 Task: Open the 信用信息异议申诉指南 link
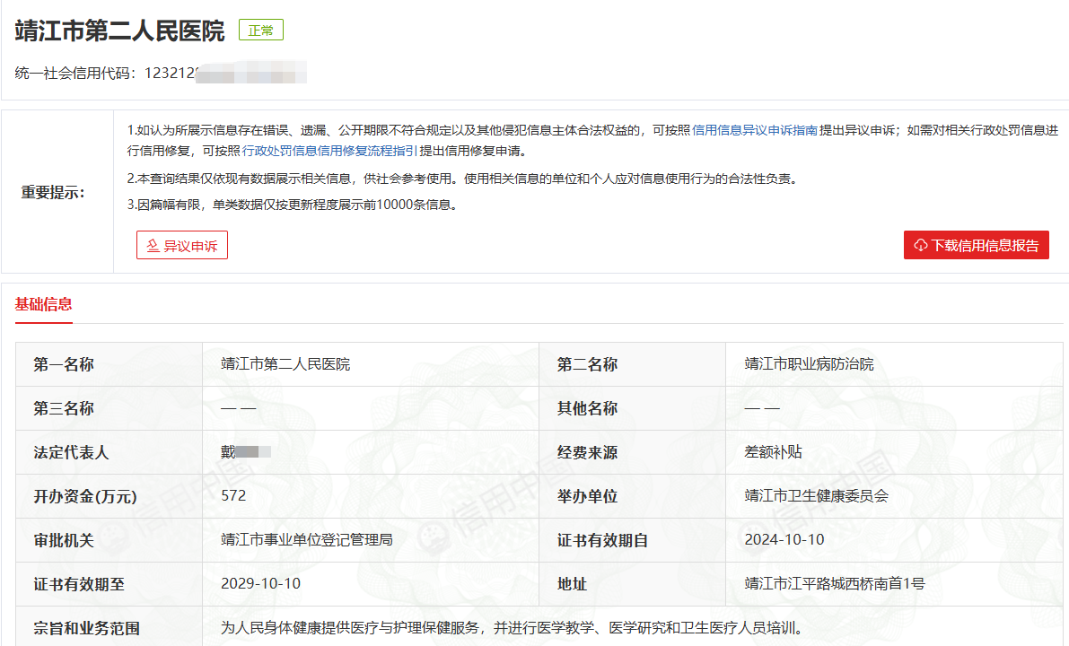pos(755,130)
